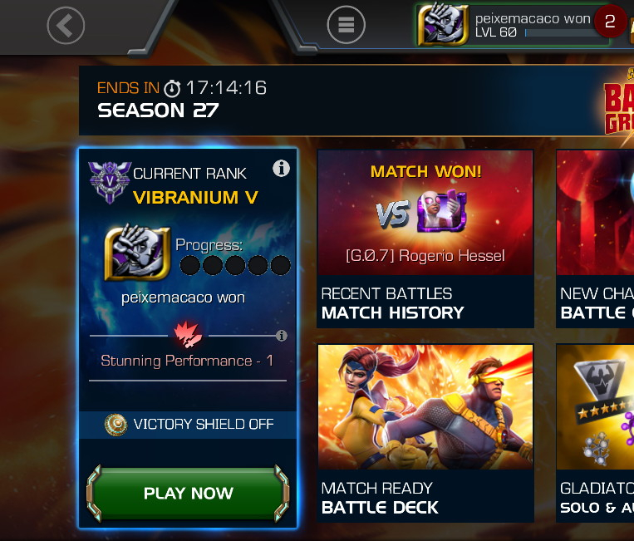This screenshot has height=541, width=634.
Task: Open the Gladiator Solo tile
Action: coord(595,433)
